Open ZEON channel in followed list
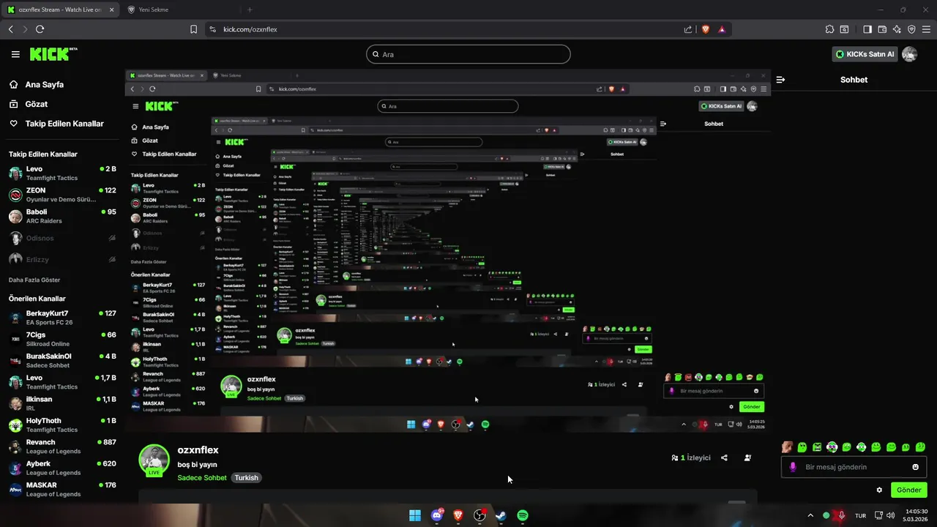Image resolution: width=937 pixels, height=527 pixels. pyautogui.click(x=62, y=195)
